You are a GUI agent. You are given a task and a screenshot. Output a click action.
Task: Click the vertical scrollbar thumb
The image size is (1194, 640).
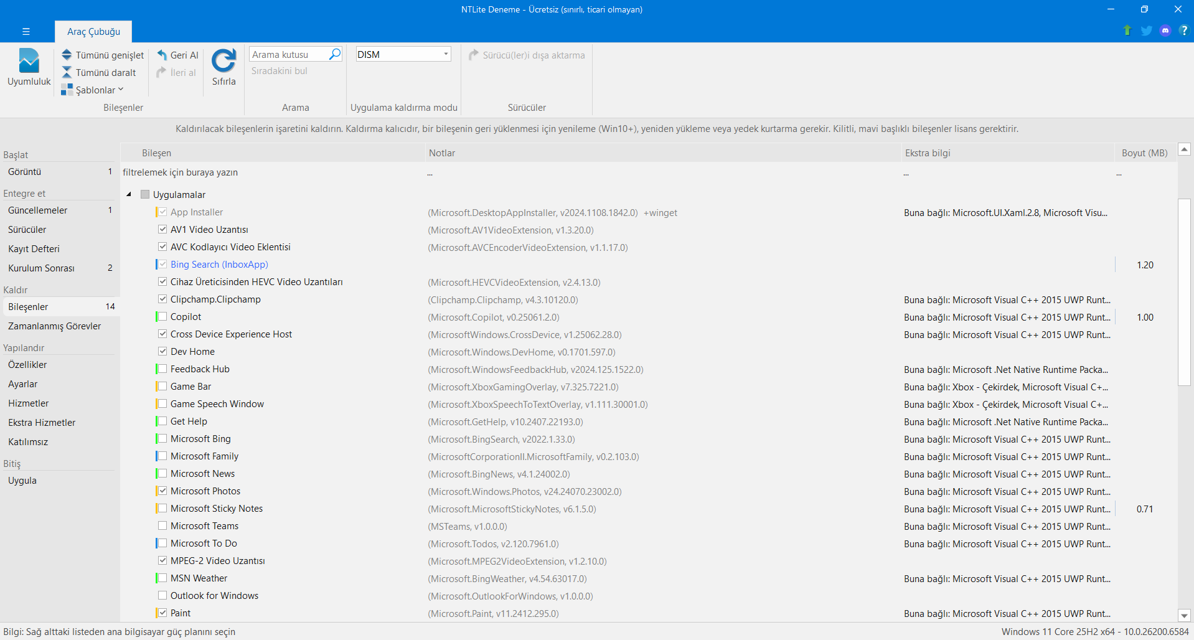(x=1184, y=293)
